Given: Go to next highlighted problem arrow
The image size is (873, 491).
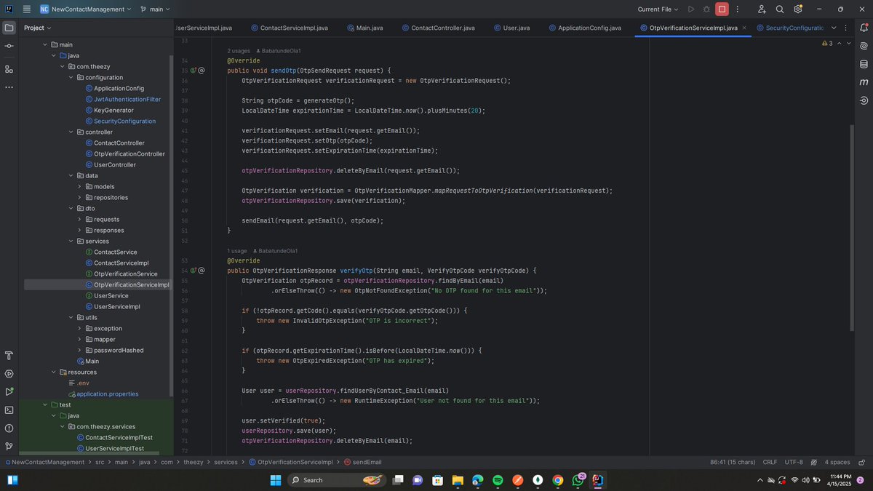Looking at the screenshot, I should 848,43.
